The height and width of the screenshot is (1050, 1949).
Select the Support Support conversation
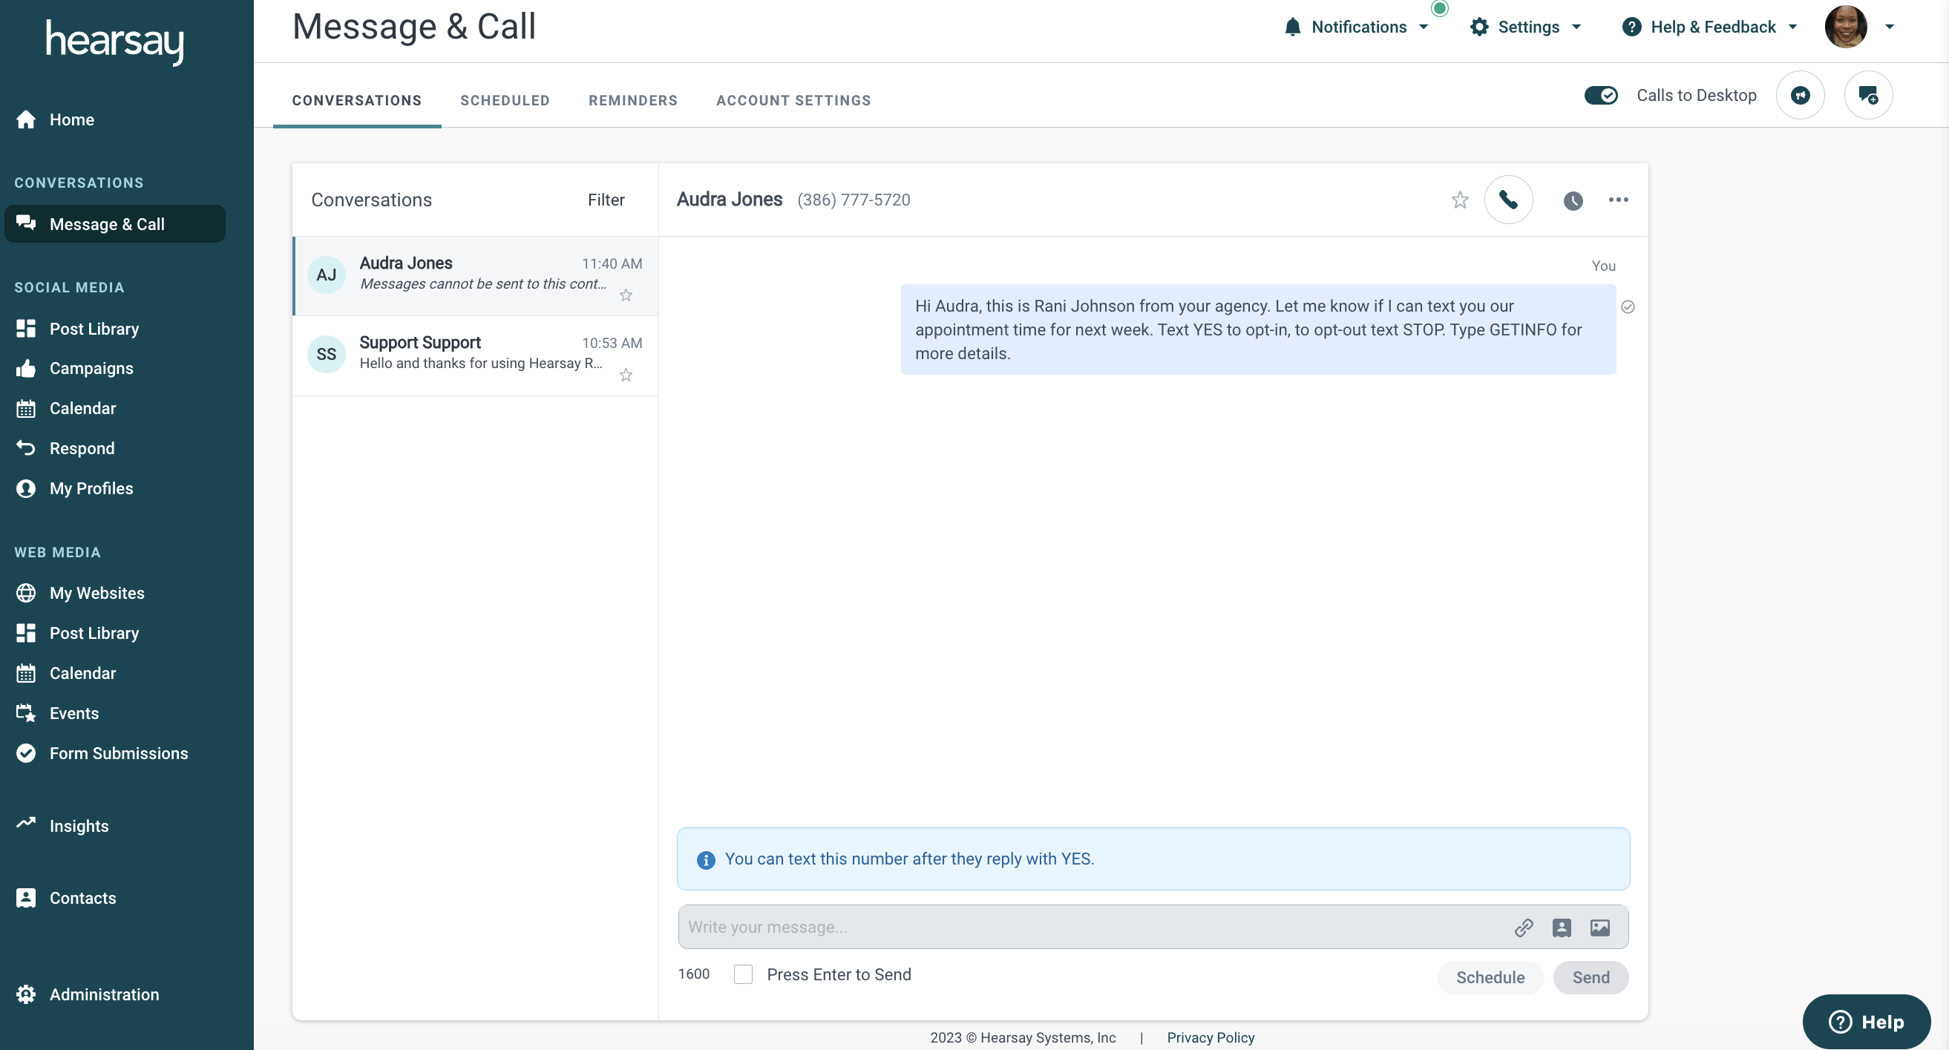pyautogui.click(x=475, y=355)
